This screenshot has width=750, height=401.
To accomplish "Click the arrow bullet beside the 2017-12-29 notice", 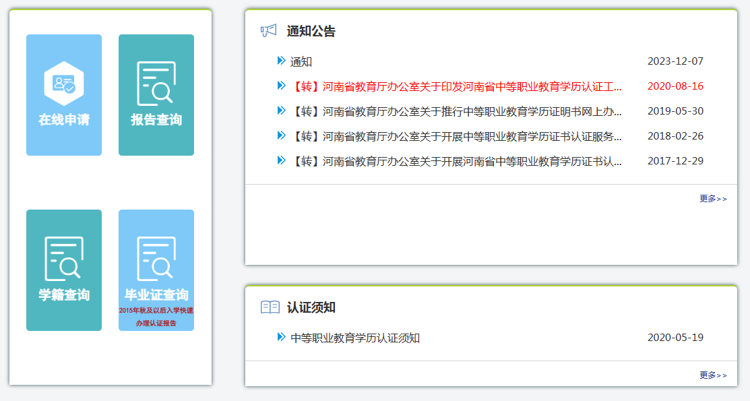I will [281, 160].
